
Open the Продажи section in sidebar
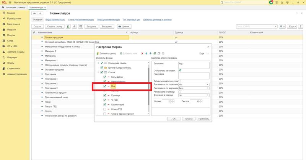(x=11, y=30)
